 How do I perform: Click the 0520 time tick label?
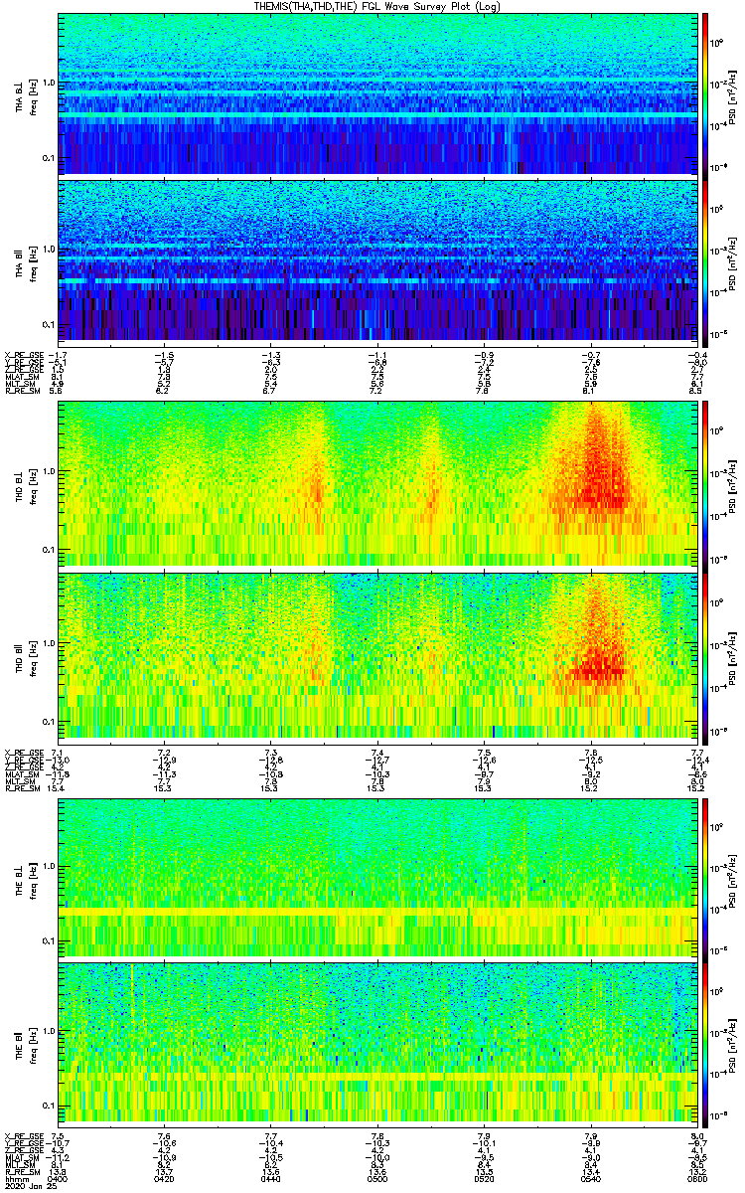(484, 1179)
